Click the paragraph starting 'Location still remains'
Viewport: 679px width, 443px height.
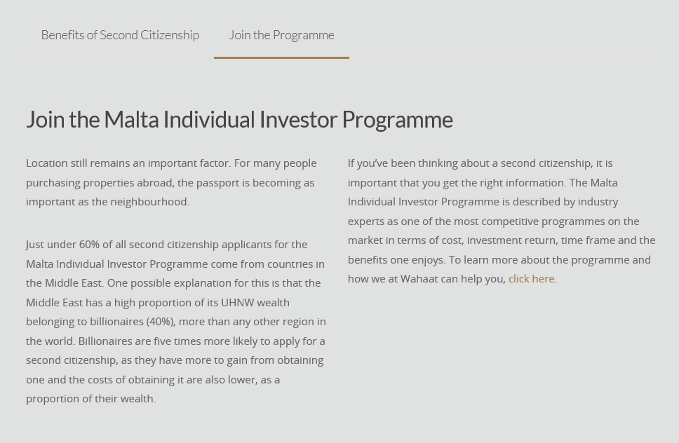point(171,182)
